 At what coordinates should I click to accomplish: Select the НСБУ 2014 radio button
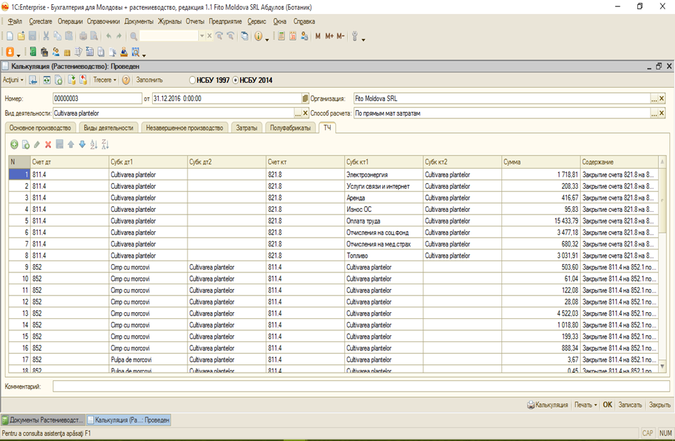pyautogui.click(x=236, y=80)
